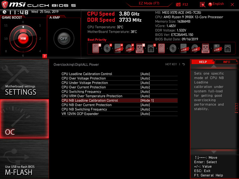Screen dimensions: 239x179
Task: Click the MotherBoard Temperature: 38°C reading
Action: tap(112, 32)
